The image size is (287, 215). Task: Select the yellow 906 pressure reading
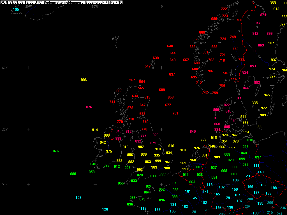coord(84,80)
